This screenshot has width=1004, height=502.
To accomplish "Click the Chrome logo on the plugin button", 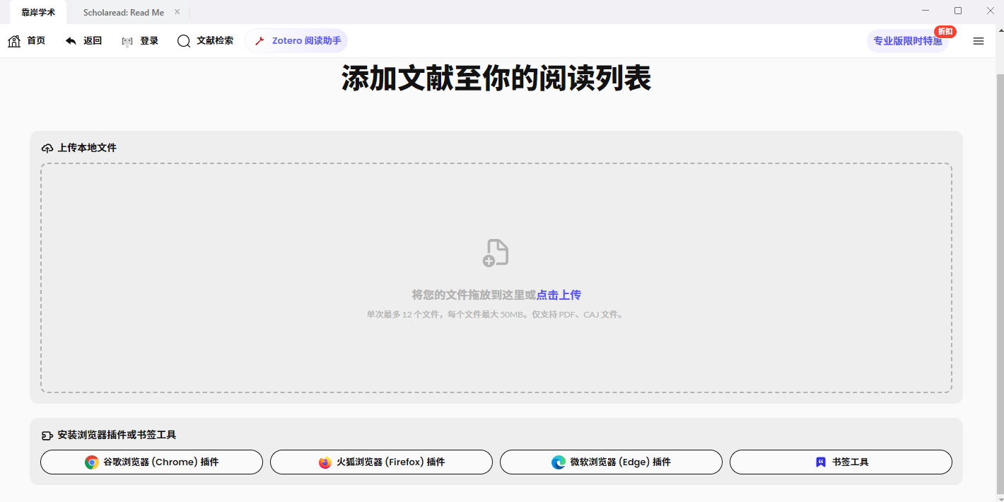I will pyautogui.click(x=92, y=462).
